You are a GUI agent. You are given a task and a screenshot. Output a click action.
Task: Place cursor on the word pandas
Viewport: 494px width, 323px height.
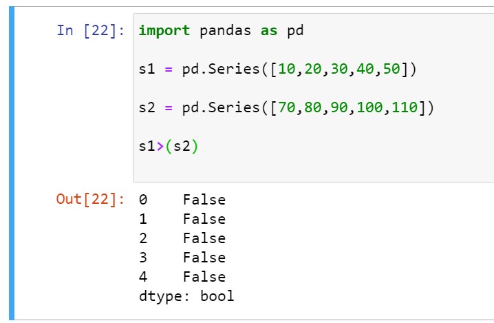(225, 31)
